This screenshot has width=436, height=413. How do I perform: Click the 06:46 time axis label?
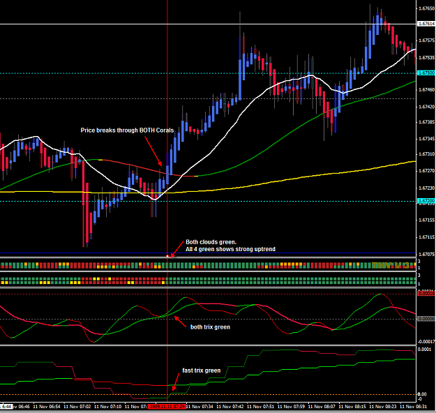tap(22, 407)
